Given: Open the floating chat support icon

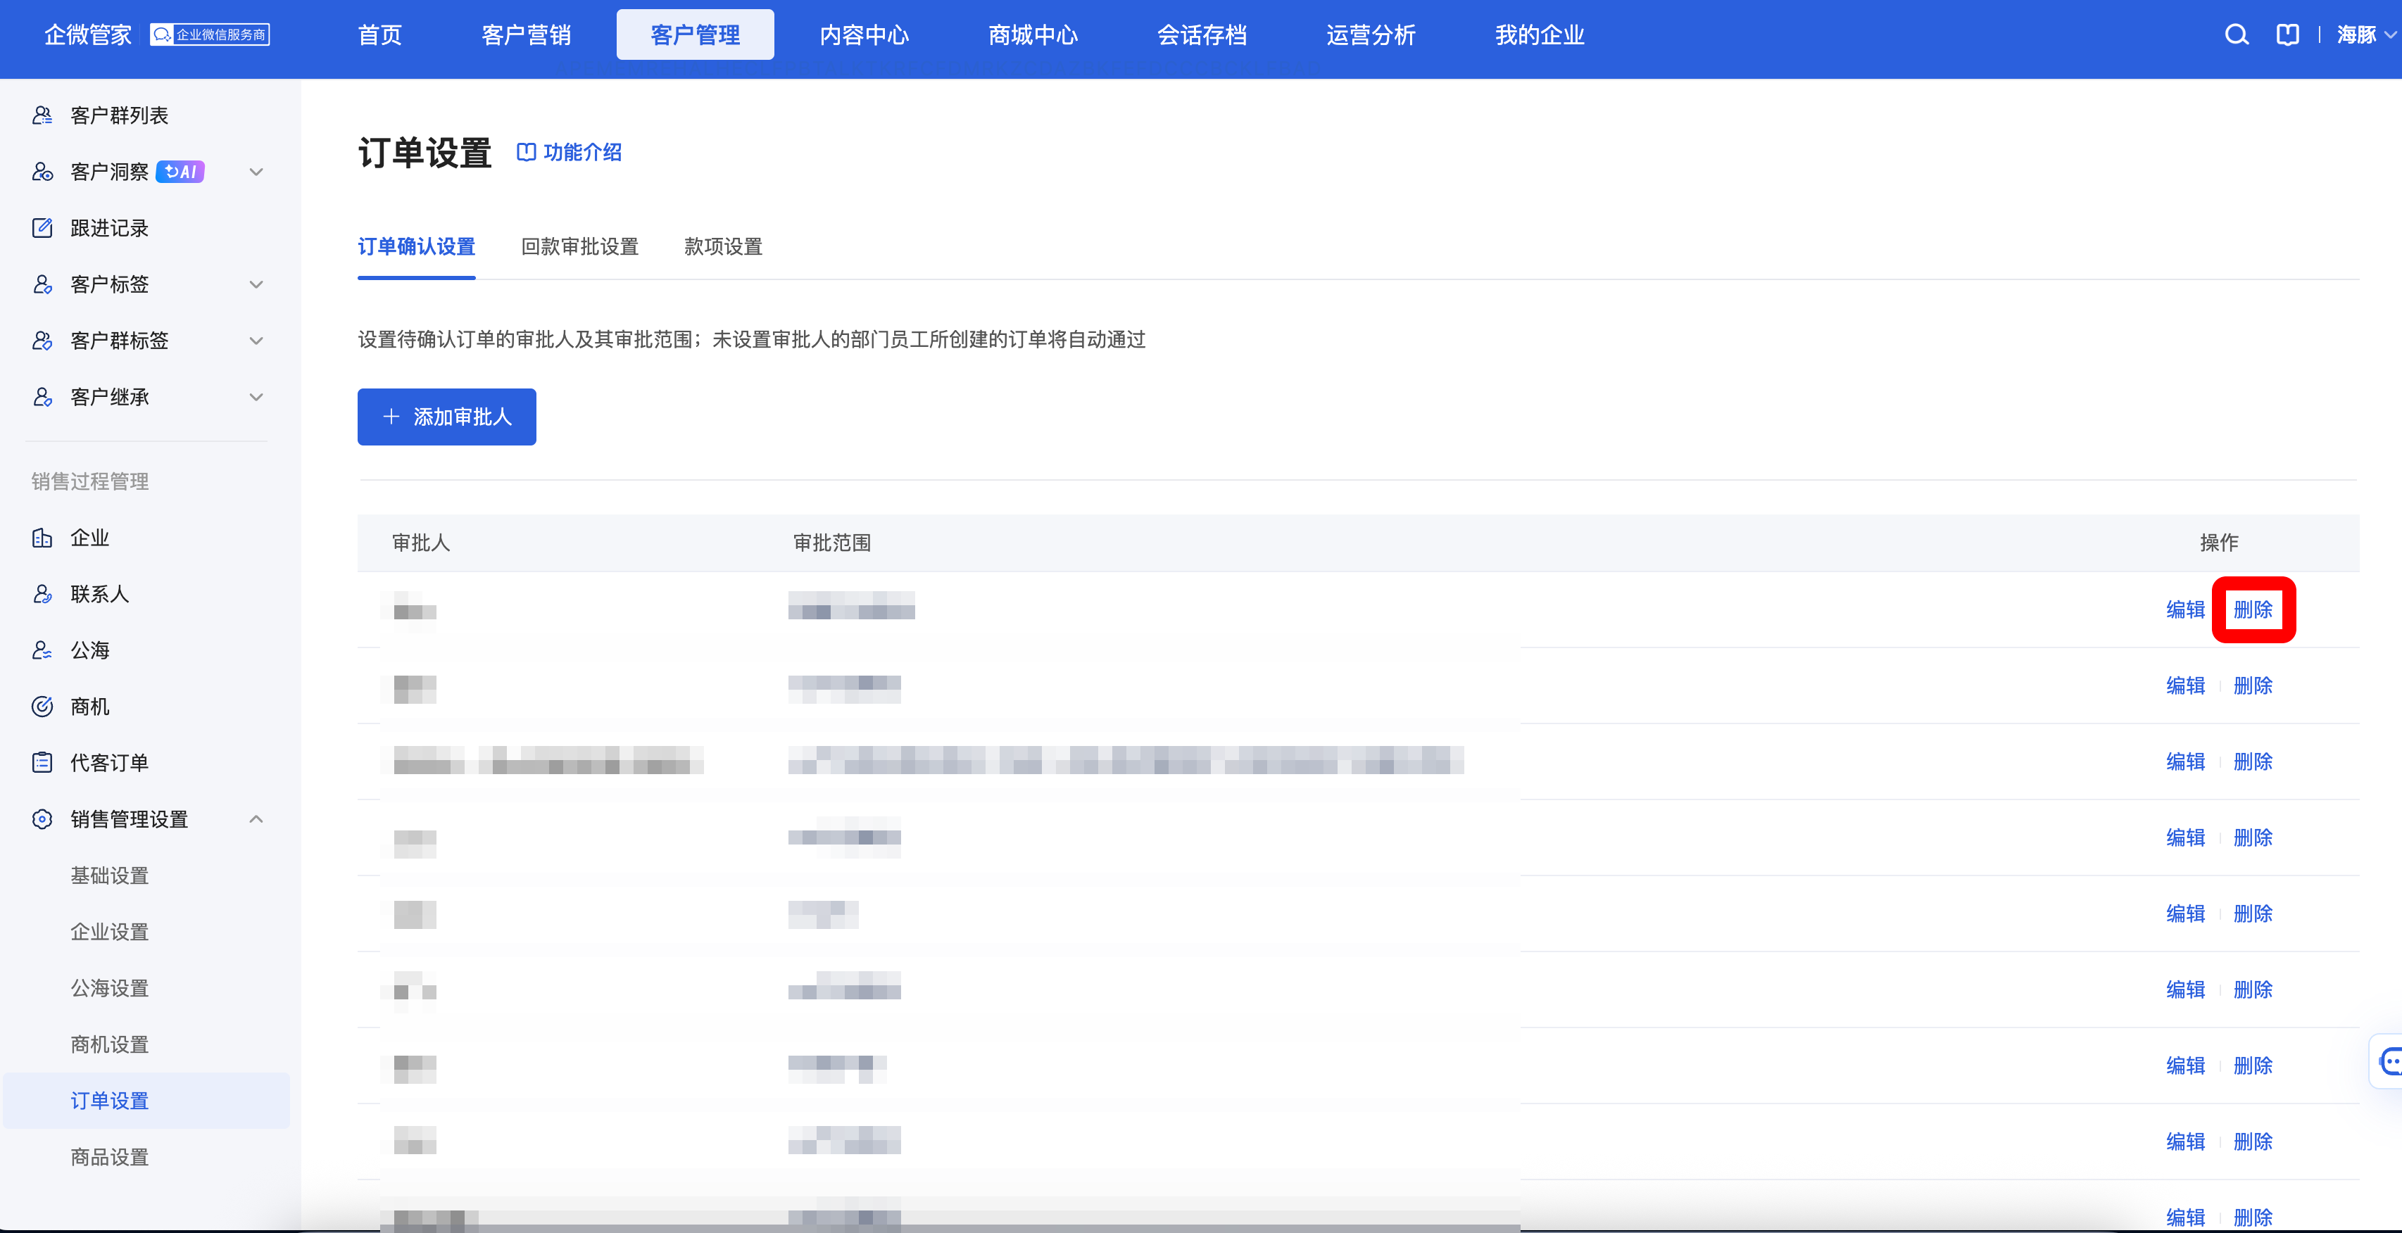Looking at the screenshot, I should [x=2389, y=1061].
